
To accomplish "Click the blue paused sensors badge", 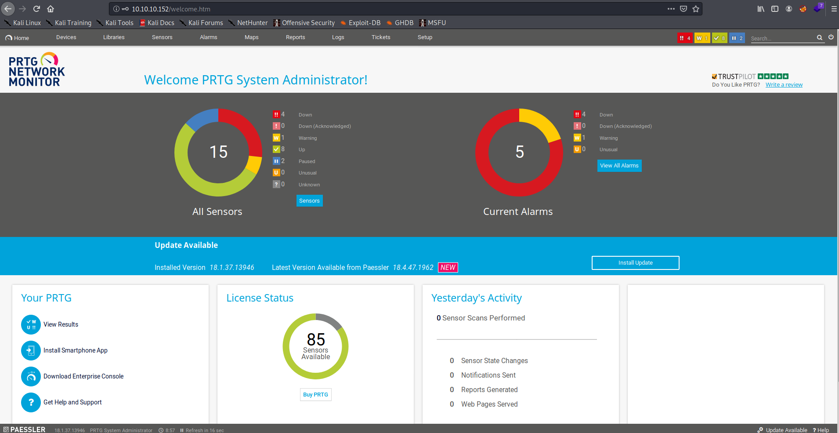I will coord(736,38).
